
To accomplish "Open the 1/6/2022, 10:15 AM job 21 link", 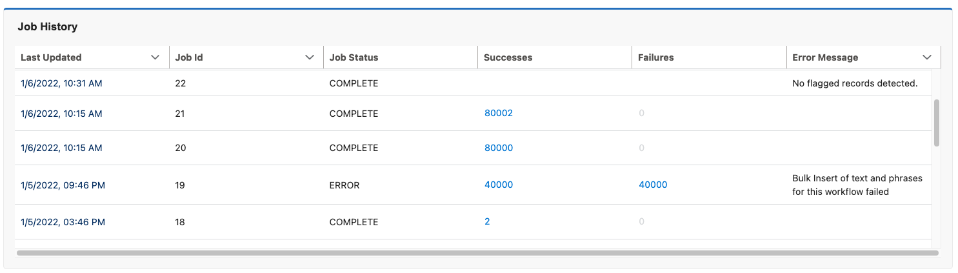I will pyautogui.click(x=61, y=114).
